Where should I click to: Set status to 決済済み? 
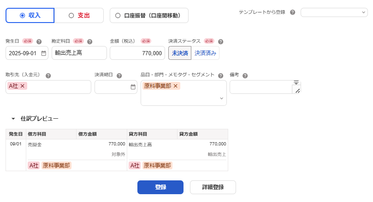pyautogui.click(x=205, y=53)
